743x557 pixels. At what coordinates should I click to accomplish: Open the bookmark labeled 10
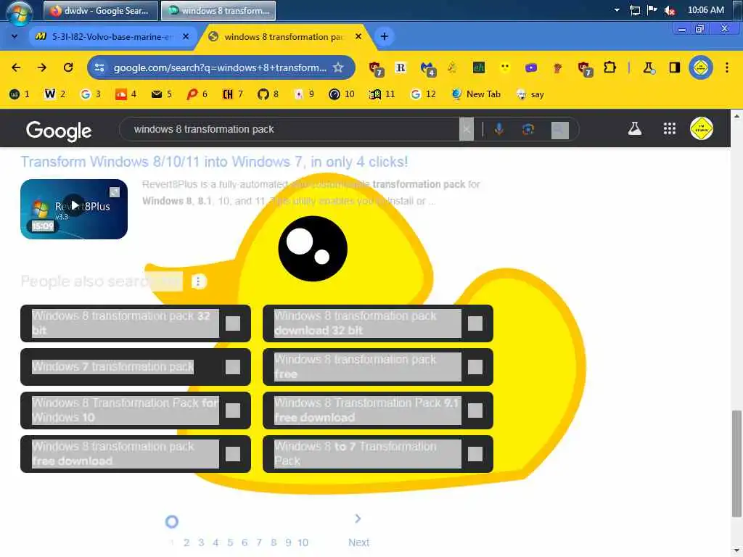tap(342, 94)
